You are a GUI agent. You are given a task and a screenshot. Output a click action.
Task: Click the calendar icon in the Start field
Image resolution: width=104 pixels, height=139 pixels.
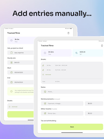tap(11, 72)
